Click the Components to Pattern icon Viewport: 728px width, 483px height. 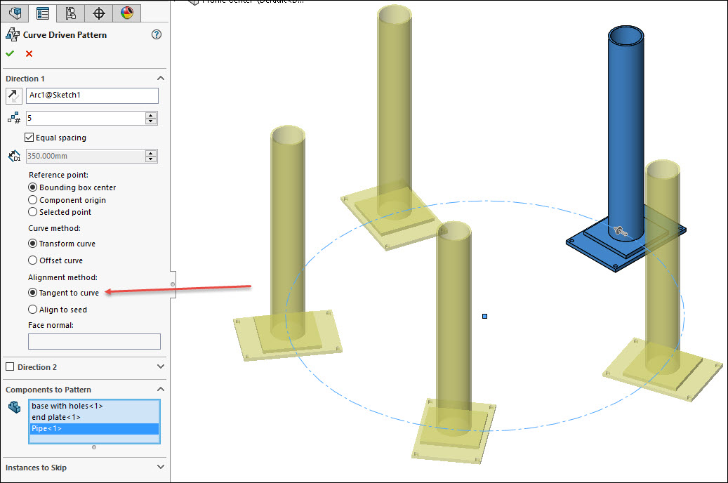[x=14, y=407]
